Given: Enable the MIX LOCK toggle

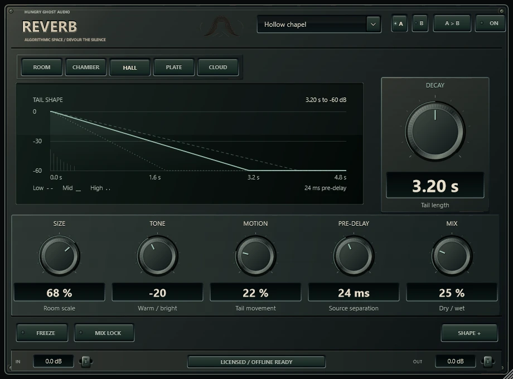Looking at the screenshot, I should [104, 333].
